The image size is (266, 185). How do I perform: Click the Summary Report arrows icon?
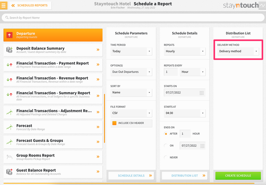[10, 94]
